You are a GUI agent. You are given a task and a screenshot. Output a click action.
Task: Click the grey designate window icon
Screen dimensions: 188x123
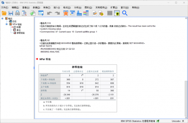[110, 13]
